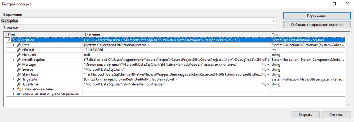354x122 pixels.
Task: Click the wrench icon beside HelpLink
Action: [x=19, y=55]
